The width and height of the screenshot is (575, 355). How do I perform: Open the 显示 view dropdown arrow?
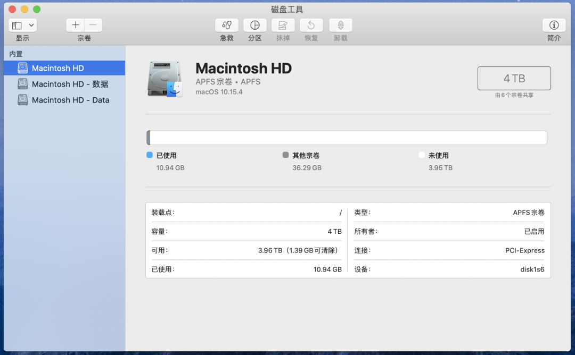[31, 26]
